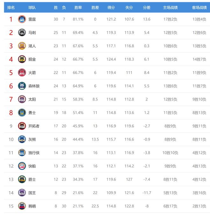This screenshot has height=223, width=210.
Task: Select the 胜差 column header
Action: point(95,7)
